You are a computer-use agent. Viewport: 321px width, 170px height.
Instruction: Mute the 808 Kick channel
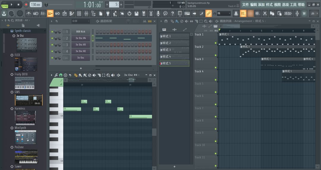click(52, 32)
